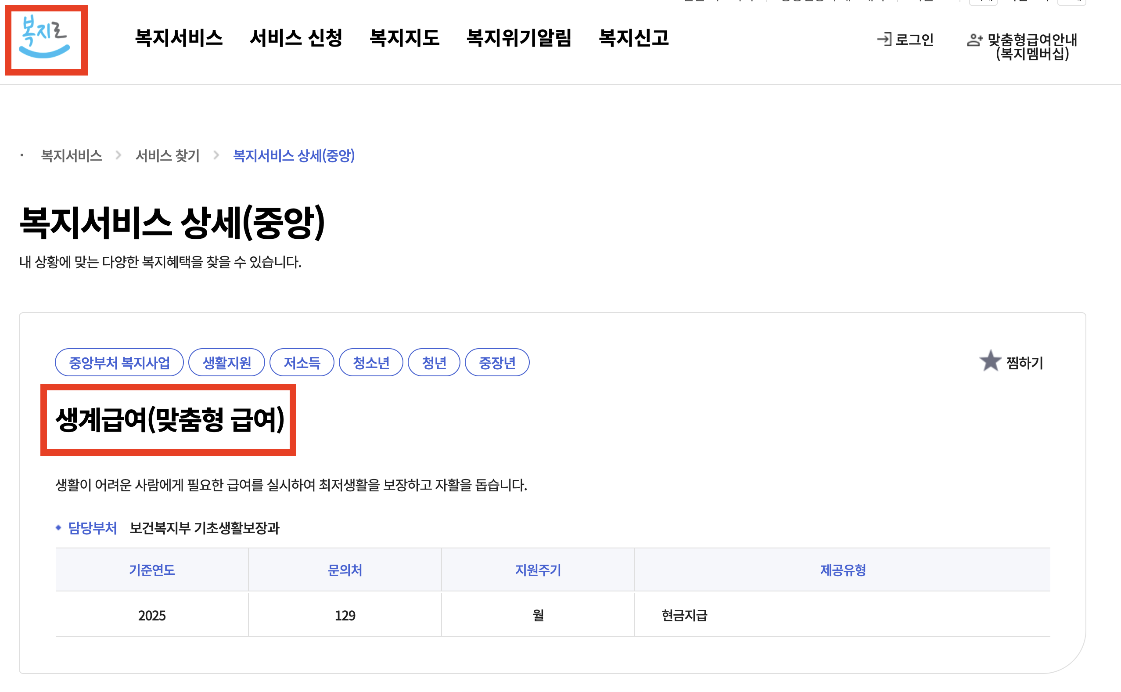The height and width of the screenshot is (692, 1121).
Task: Open 맞춤형급여안내(복지멤버십) link
Action: pos(1032,47)
